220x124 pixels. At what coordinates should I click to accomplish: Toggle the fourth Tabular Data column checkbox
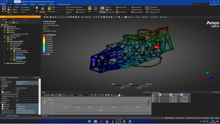(x=182, y=95)
